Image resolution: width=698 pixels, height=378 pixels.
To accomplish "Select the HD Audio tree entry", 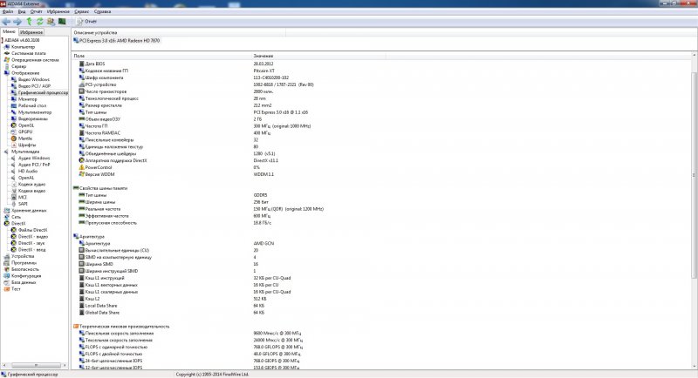I will 27,171.
